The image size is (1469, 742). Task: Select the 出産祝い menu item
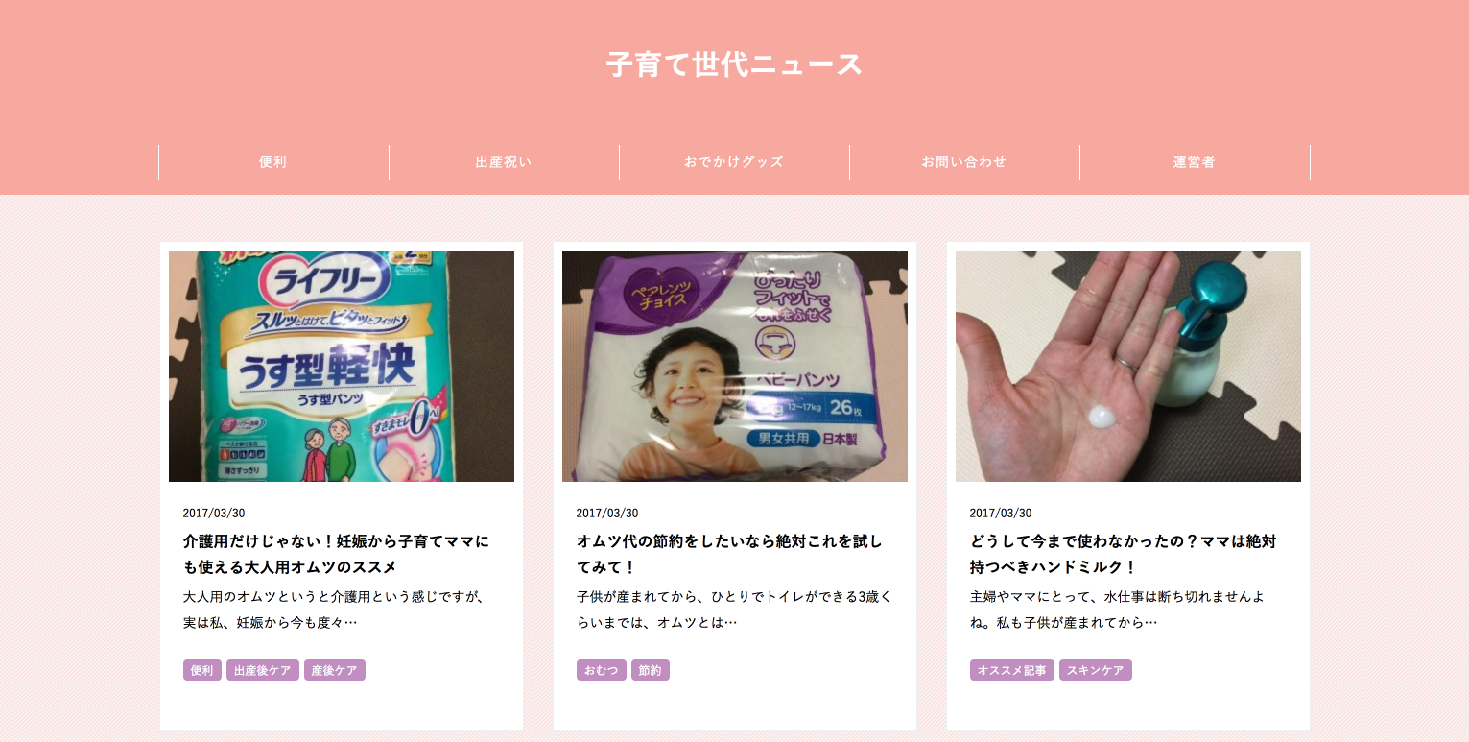pos(504,162)
